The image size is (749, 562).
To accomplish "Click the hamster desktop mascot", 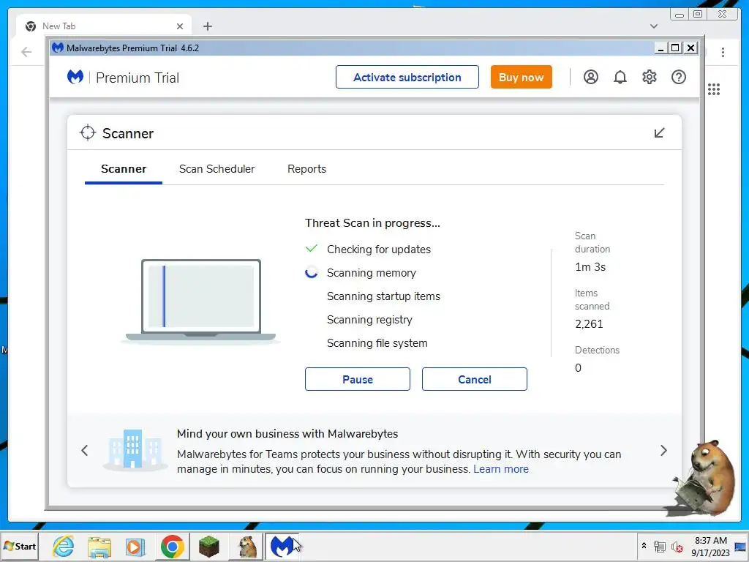I will (703, 479).
